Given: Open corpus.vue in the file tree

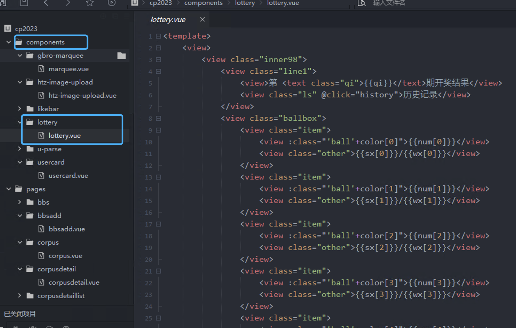Looking at the screenshot, I should [65, 256].
